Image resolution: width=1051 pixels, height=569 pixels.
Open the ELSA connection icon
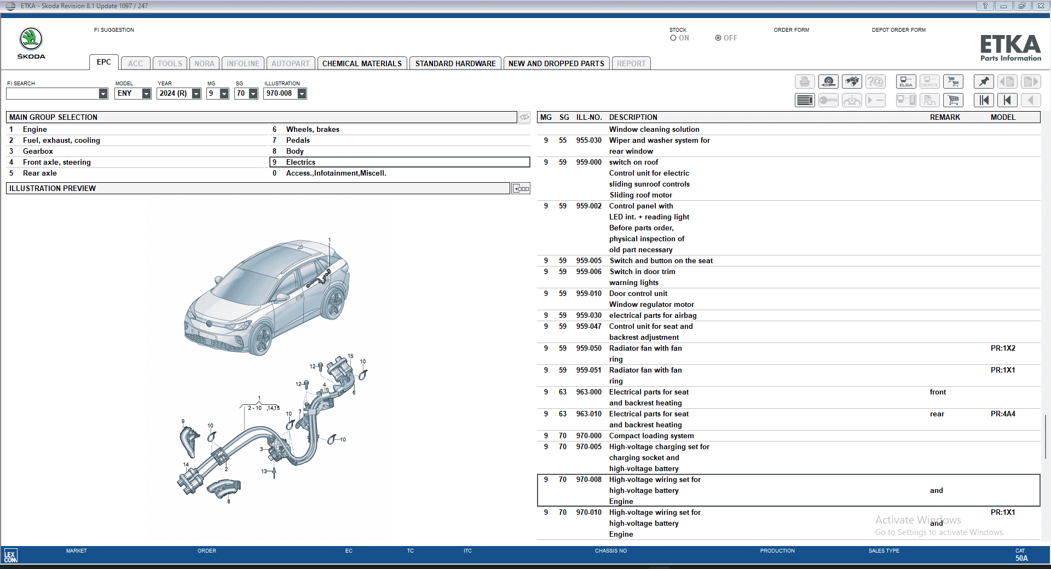906,82
